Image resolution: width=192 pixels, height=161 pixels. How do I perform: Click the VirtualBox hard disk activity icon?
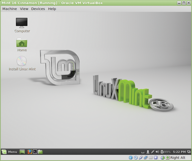[131, 158]
